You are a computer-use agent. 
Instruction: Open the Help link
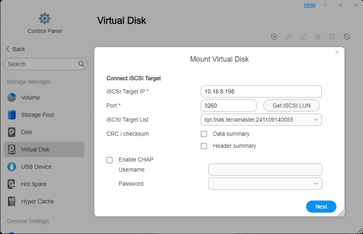coord(309,5)
